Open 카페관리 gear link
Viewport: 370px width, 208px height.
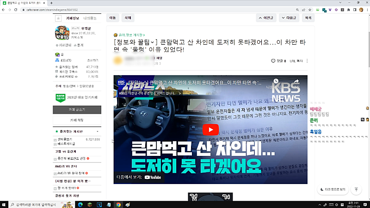pos(63,45)
